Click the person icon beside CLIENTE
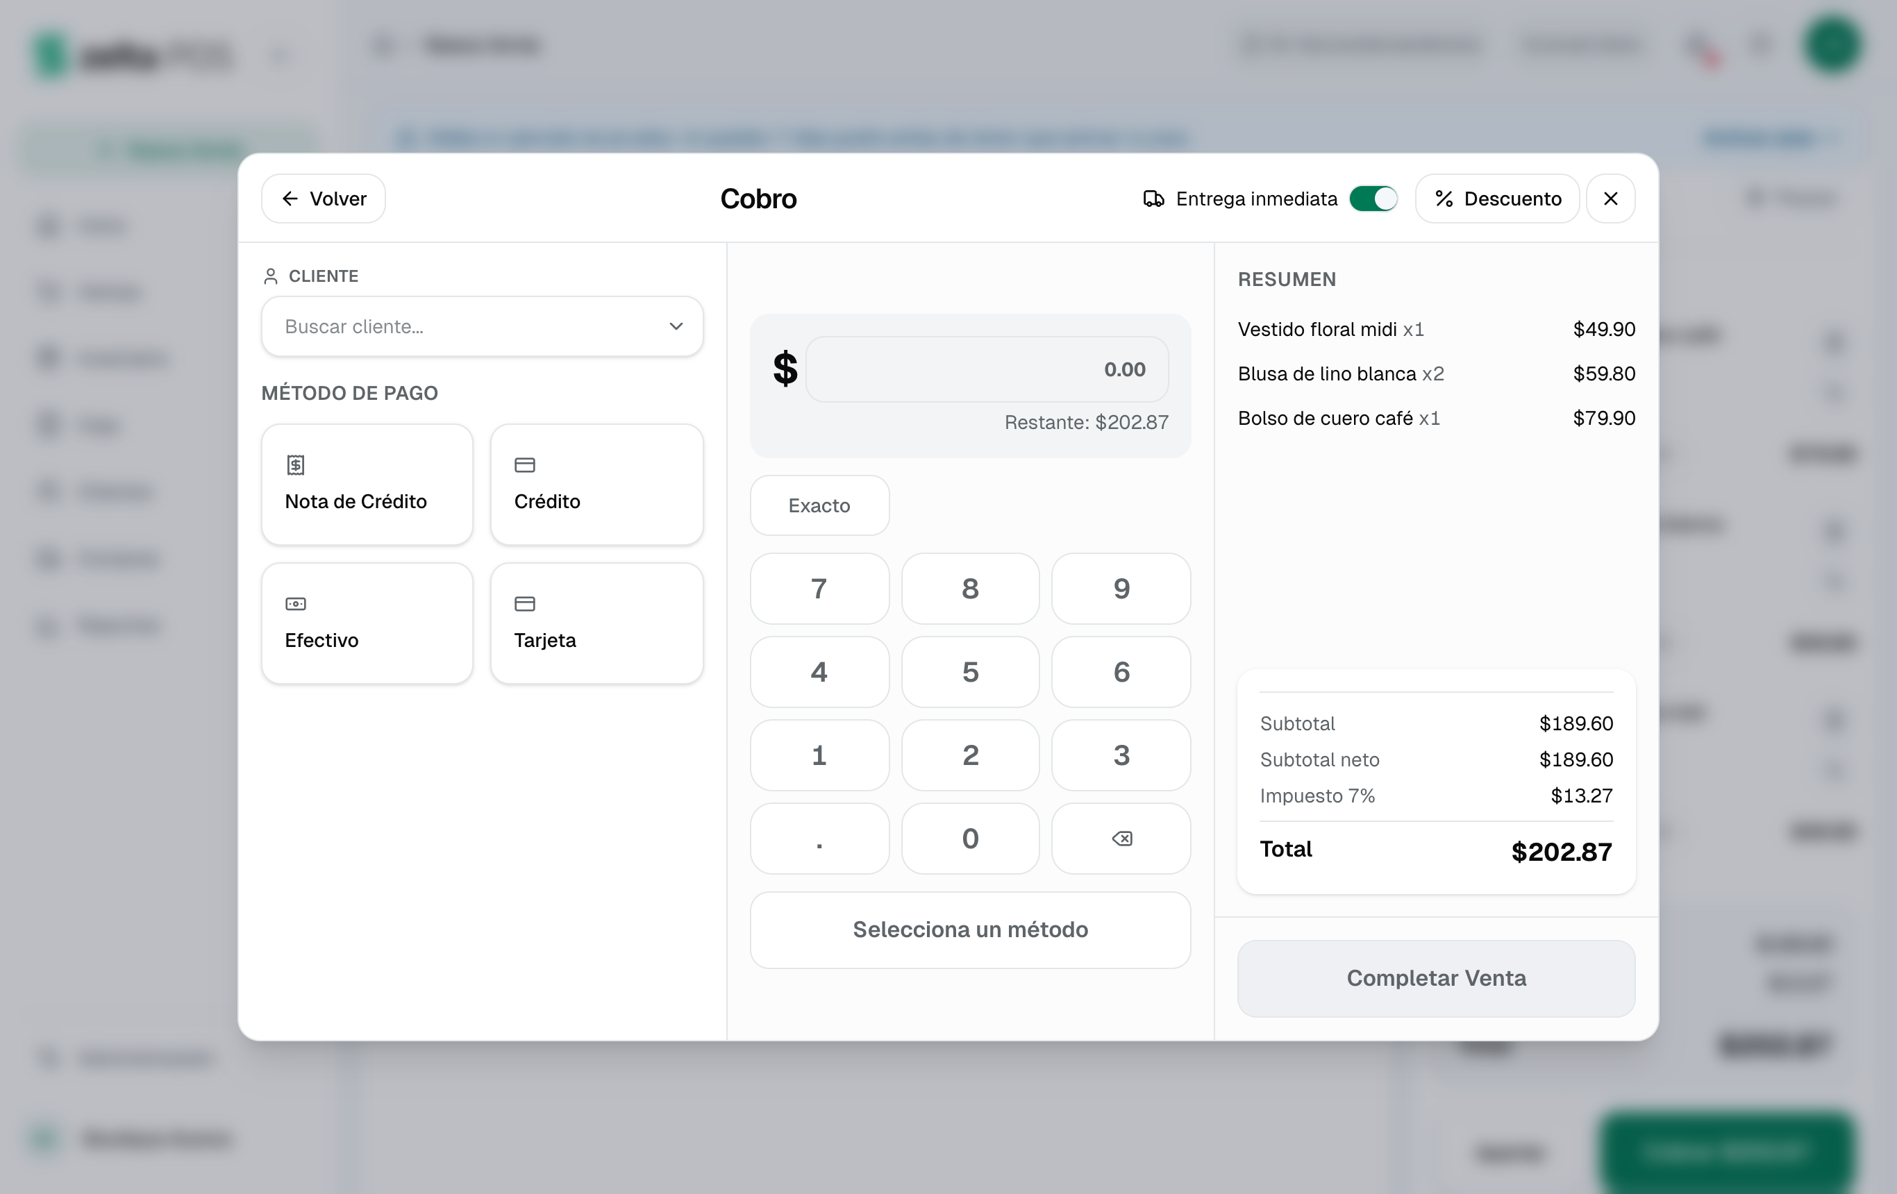 point(270,276)
